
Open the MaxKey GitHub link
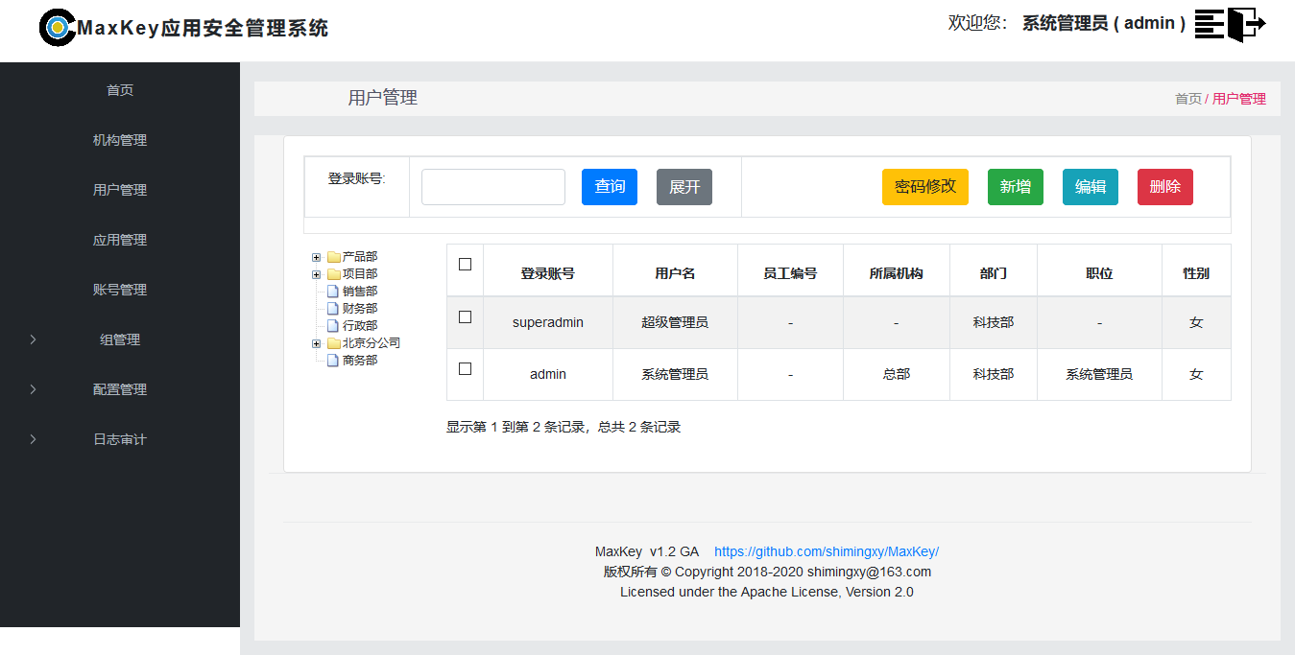click(x=826, y=551)
